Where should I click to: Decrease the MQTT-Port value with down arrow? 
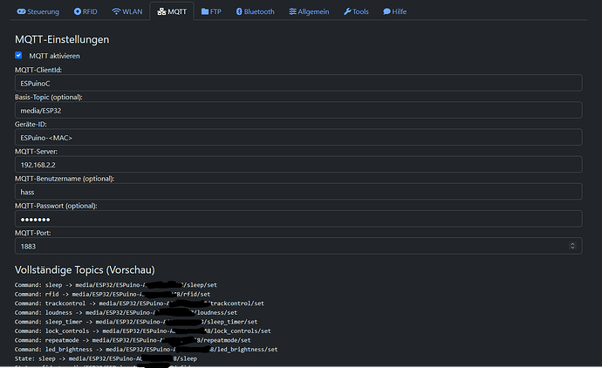(x=572, y=249)
